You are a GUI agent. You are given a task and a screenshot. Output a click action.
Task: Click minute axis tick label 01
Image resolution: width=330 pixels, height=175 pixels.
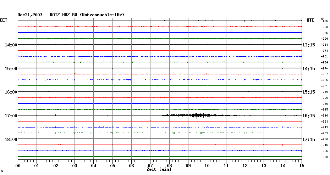pyautogui.click(x=37, y=166)
